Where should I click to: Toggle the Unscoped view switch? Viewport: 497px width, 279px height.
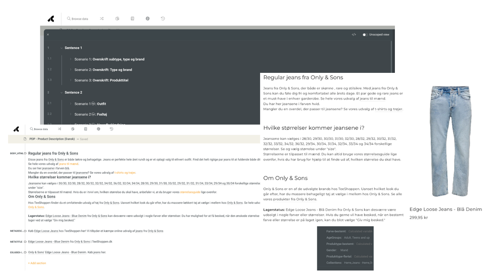pyautogui.click(x=365, y=34)
